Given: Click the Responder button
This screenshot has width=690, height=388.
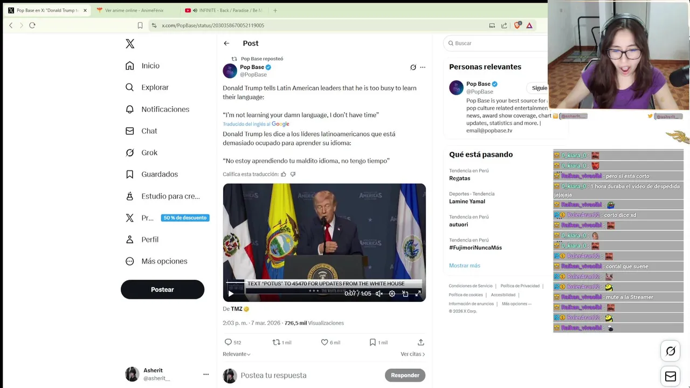Looking at the screenshot, I should 405,375.
